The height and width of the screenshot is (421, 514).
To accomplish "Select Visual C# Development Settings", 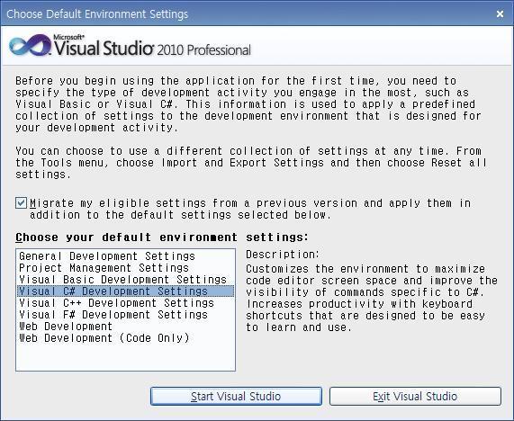I will point(125,291).
